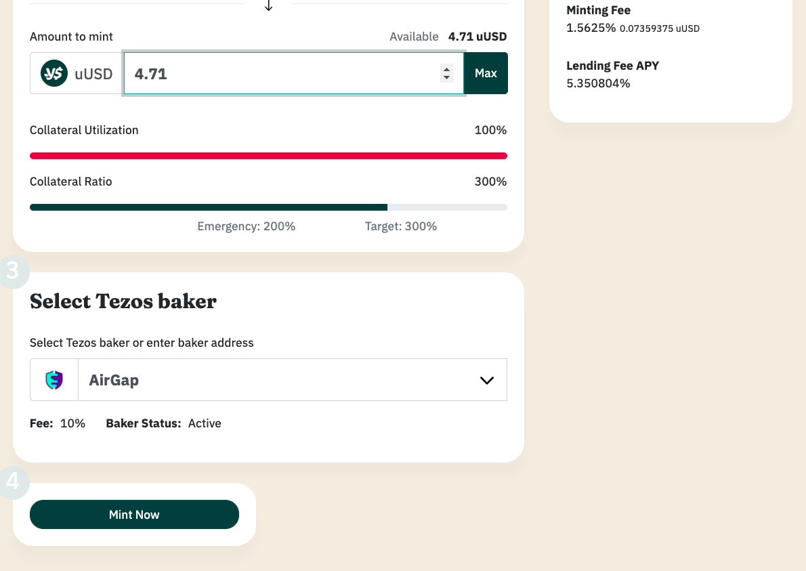This screenshot has width=806, height=571.
Task: Click inside the mint amount input field
Action: coord(271,73)
